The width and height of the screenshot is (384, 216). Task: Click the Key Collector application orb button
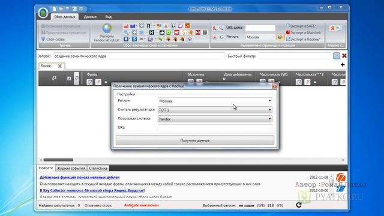[43, 13]
